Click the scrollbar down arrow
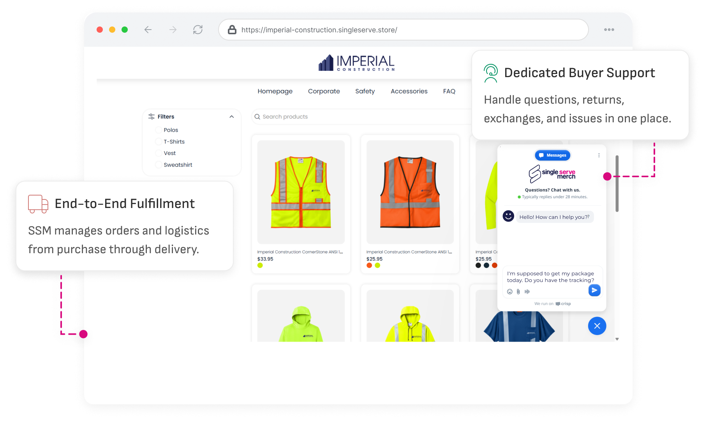This screenshot has width=705, height=423. click(x=617, y=339)
